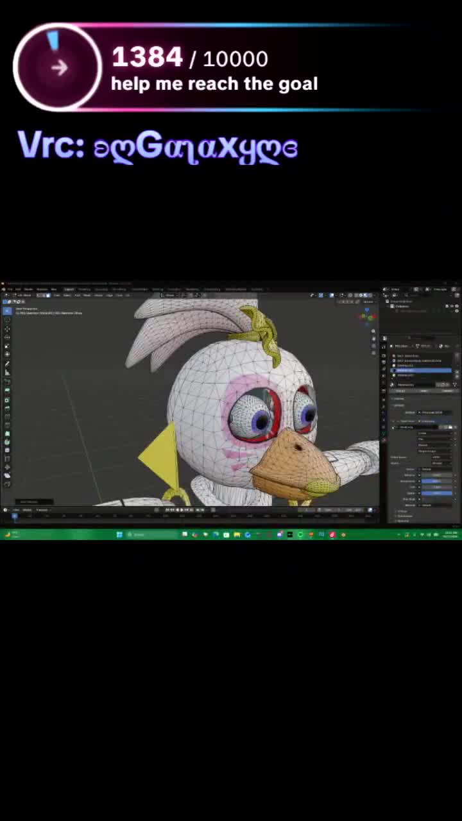This screenshot has height=821, width=462.
Task: Open the Windows Start menu
Action: (119, 534)
